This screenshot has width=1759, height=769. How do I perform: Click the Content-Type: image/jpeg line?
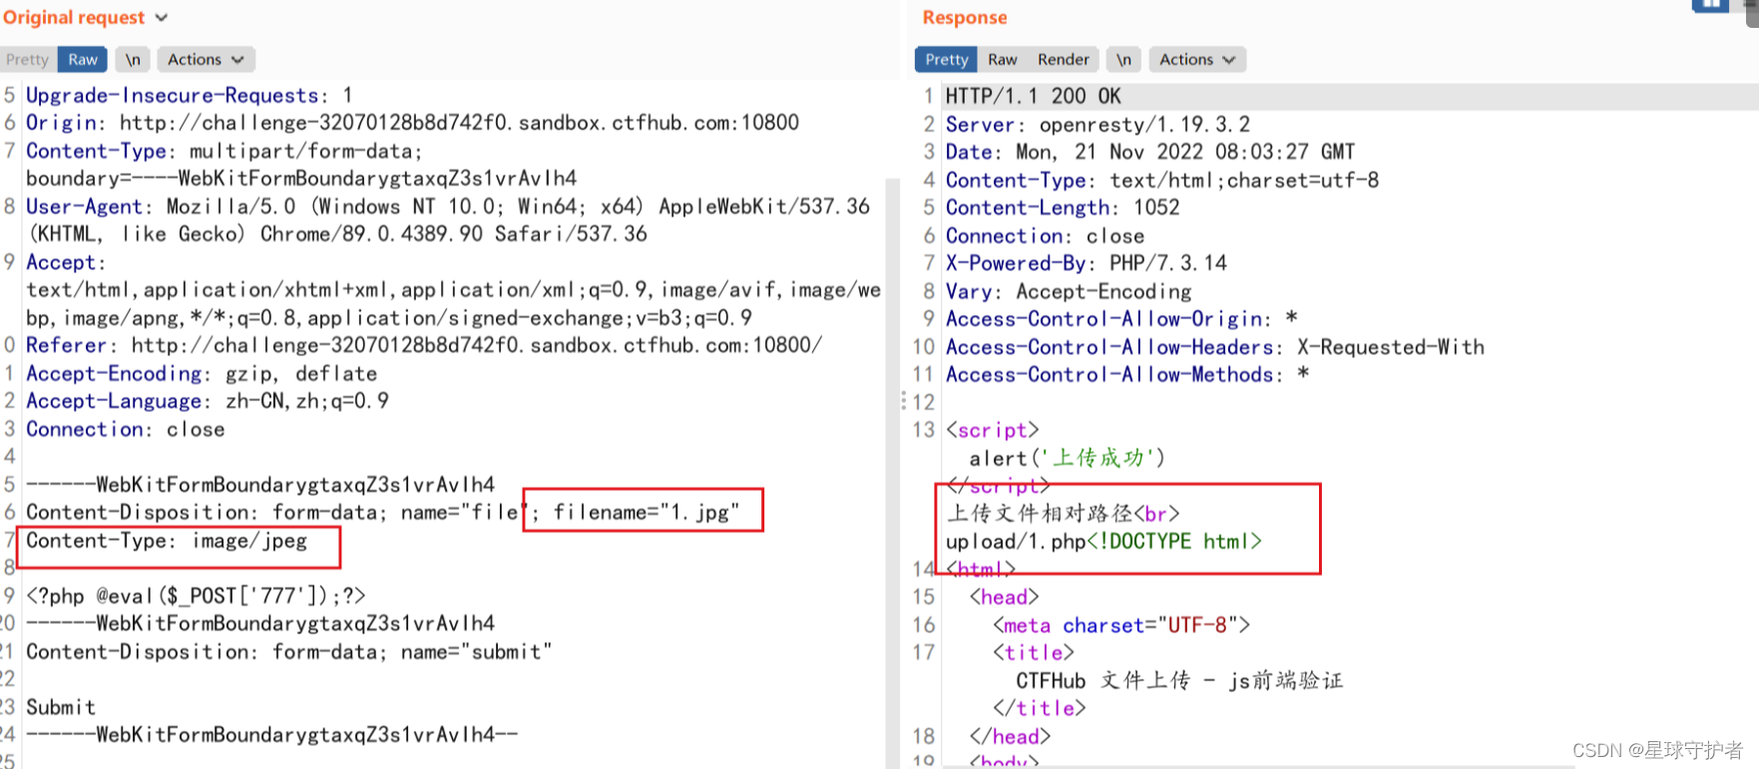(167, 541)
